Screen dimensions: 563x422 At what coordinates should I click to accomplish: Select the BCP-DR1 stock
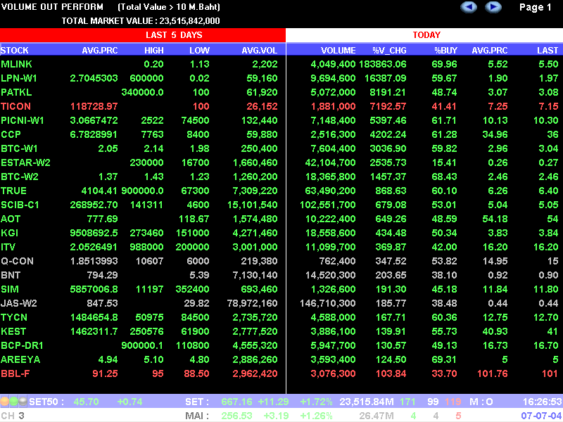22,345
